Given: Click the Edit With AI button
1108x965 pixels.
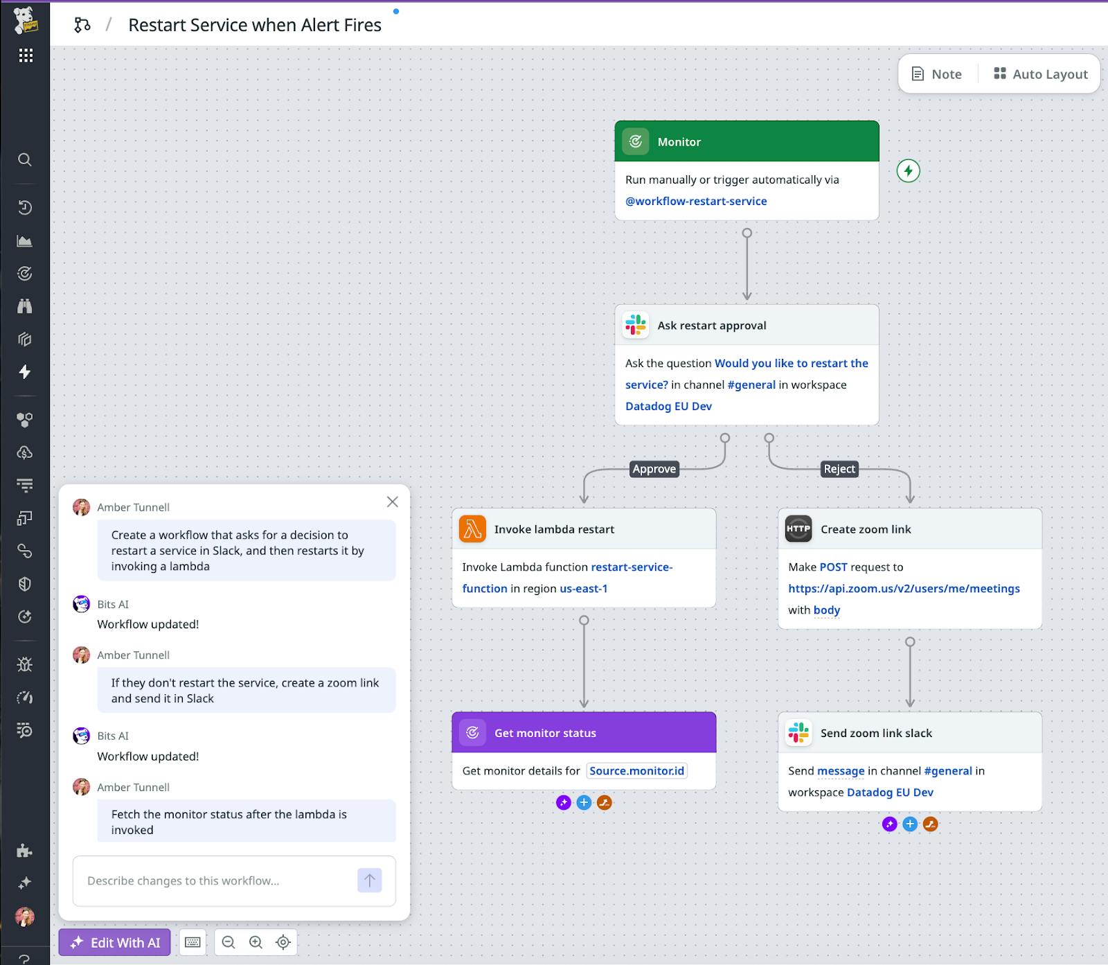Looking at the screenshot, I should click(x=114, y=942).
